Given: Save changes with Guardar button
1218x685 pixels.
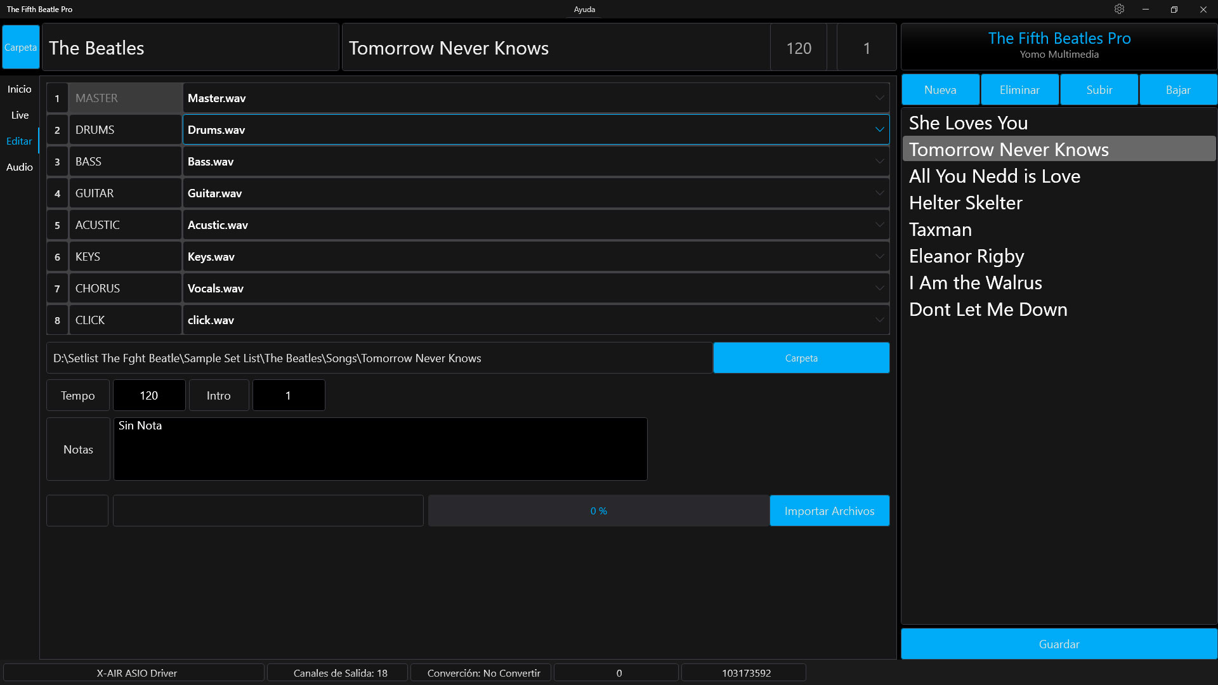Looking at the screenshot, I should coord(1059,644).
